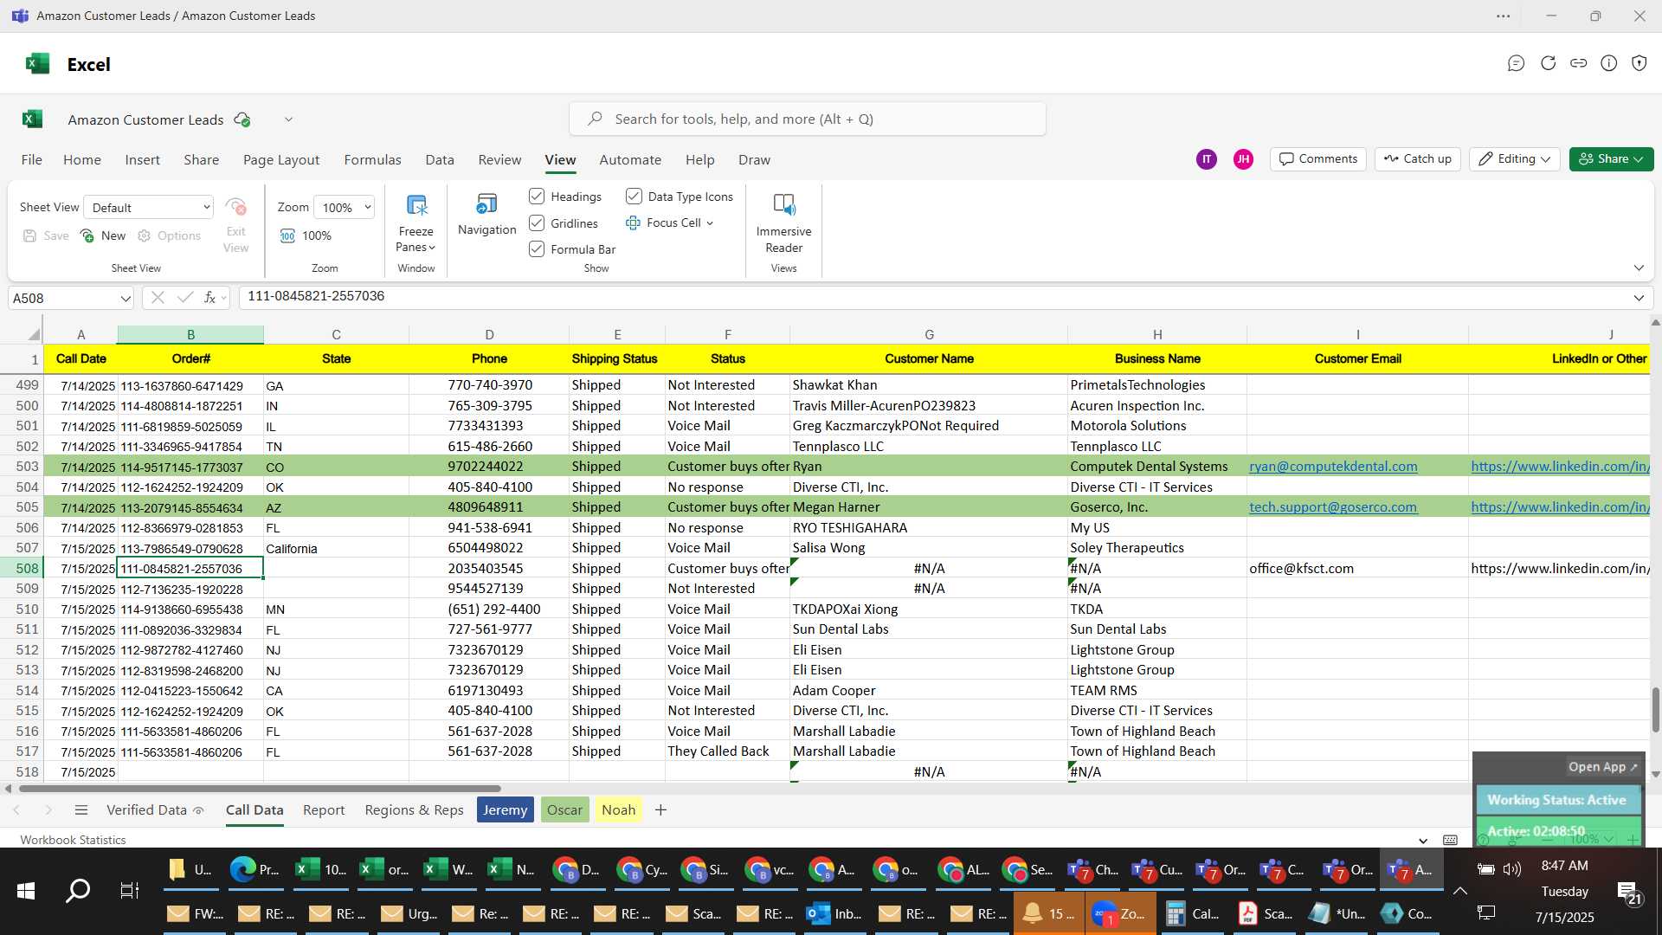Click the refresh icon in Teams header
Image resolution: width=1662 pixels, height=935 pixels.
click(1548, 63)
